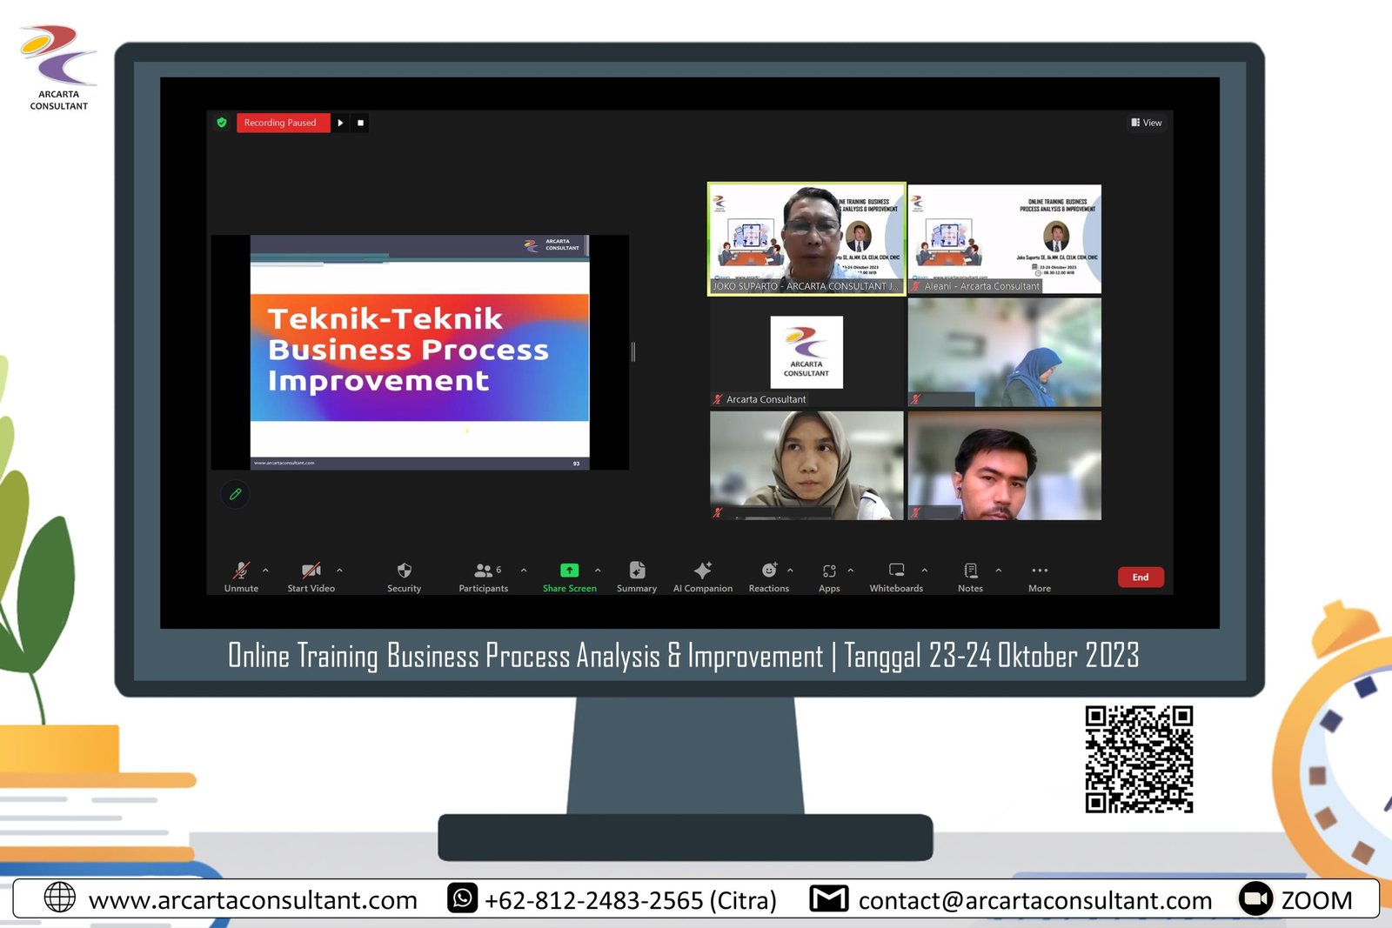Expand video options arrow beside Start Video
The width and height of the screenshot is (1392, 928).
click(x=339, y=571)
